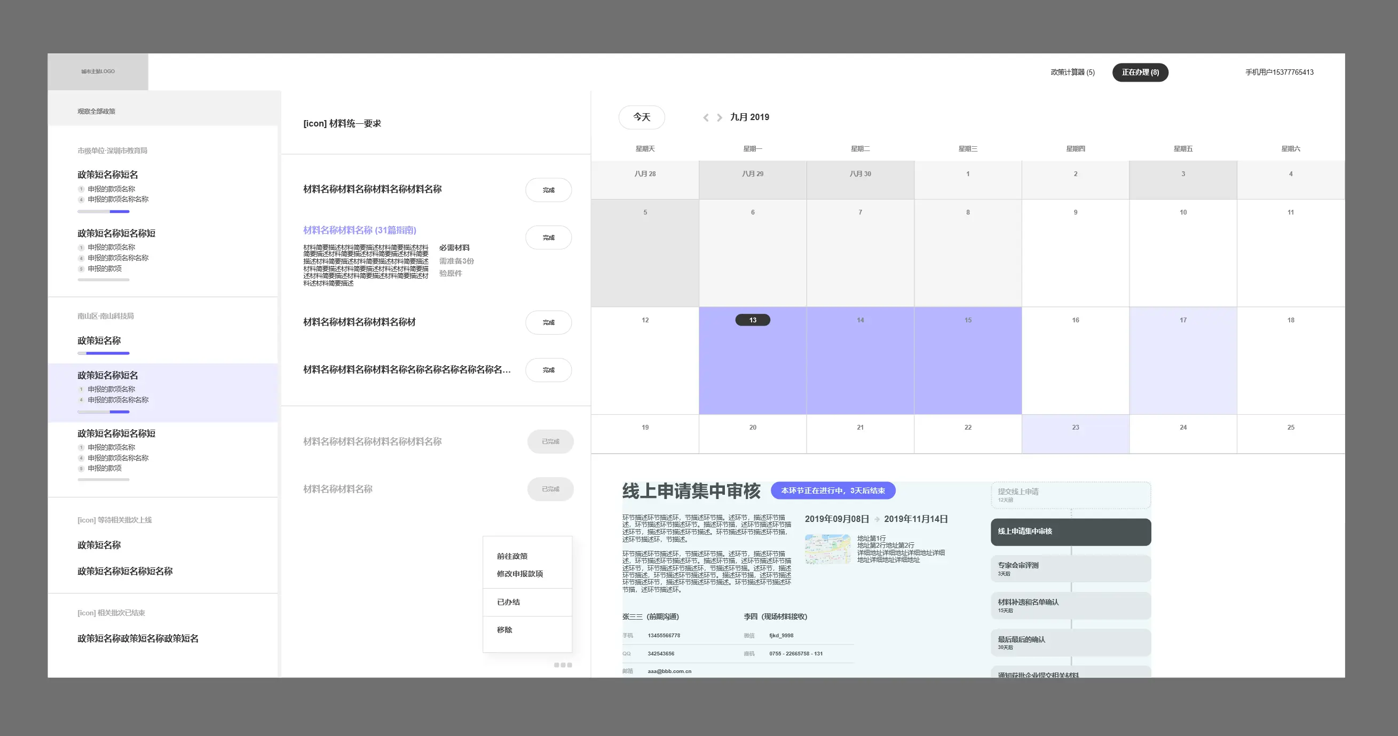Click 完成 for the 31篇指南 material
Image resolution: width=1398 pixels, height=736 pixels.
pyautogui.click(x=548, y=238)
